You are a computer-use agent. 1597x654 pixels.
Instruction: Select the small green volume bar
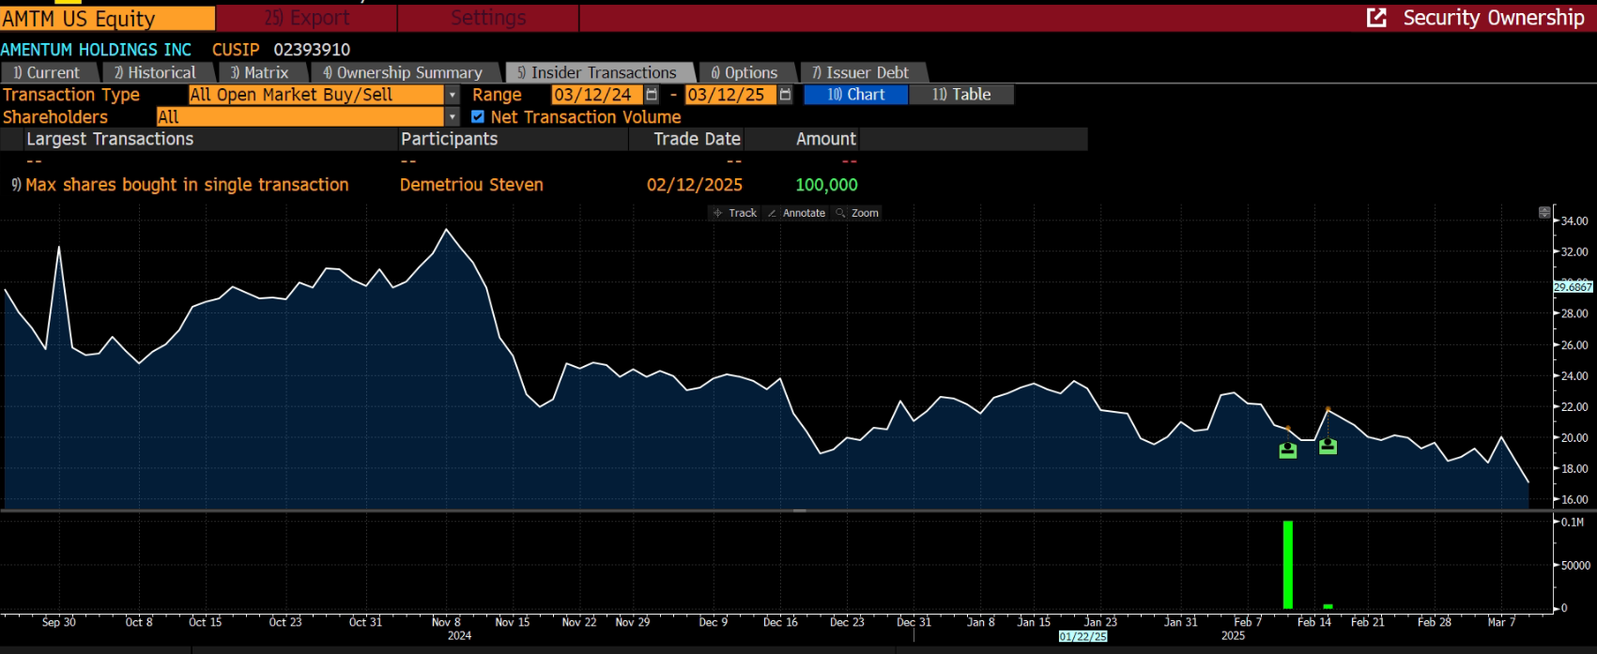coord(1328,606)
